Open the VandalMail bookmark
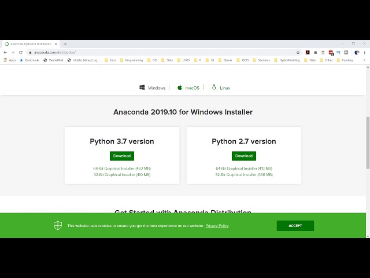Viewport: 370px width, 278px height. (x=53, y=60)
